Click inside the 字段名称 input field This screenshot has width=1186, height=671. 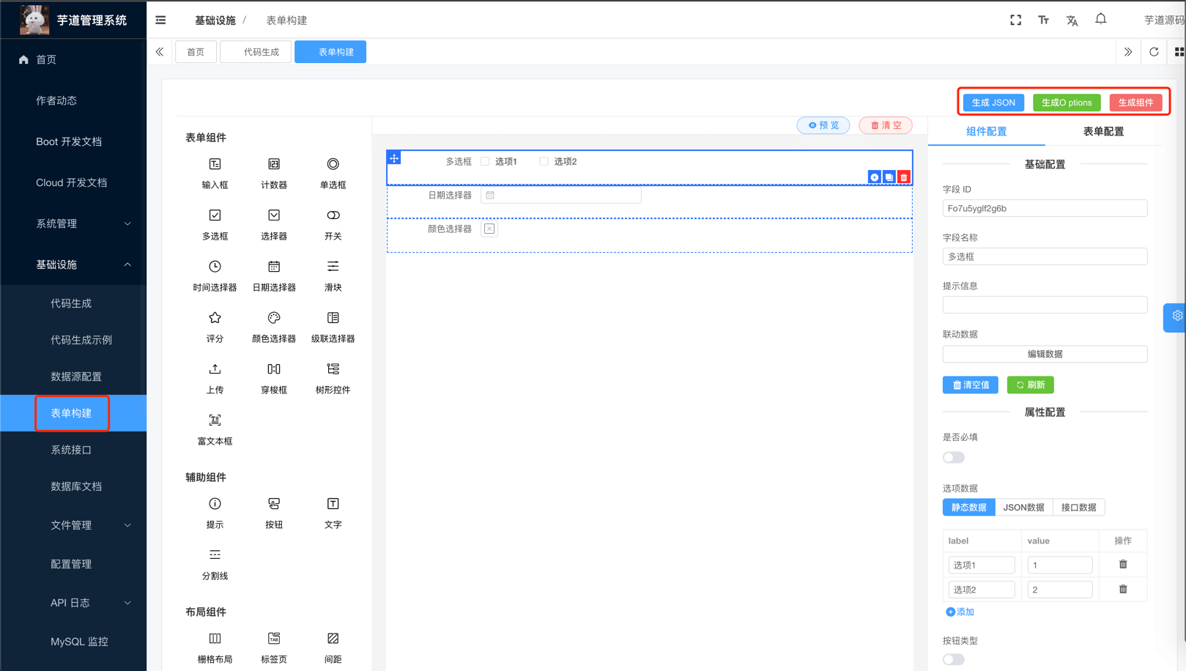click(x=1045, y=256)
